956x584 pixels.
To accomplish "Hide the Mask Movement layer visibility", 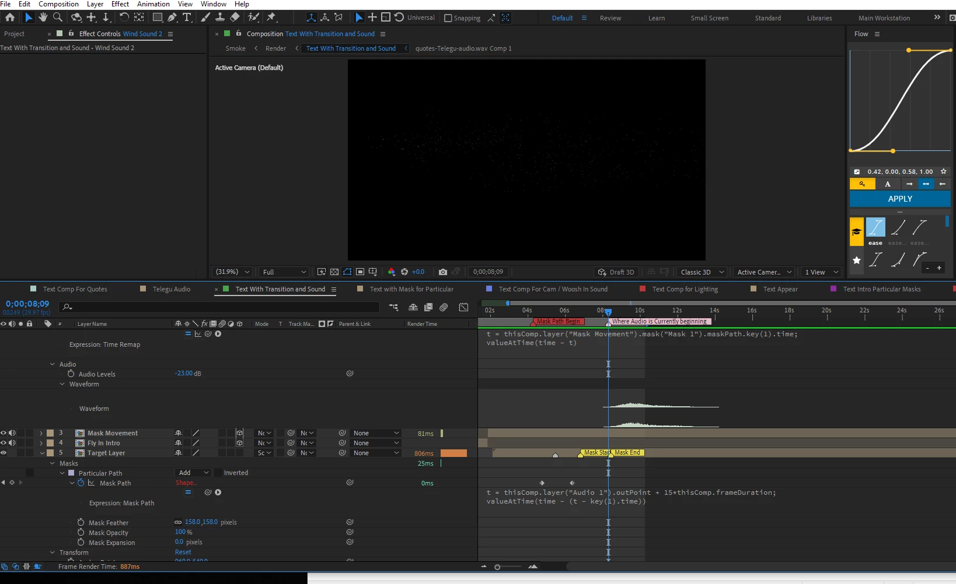I will pos(4,433).
